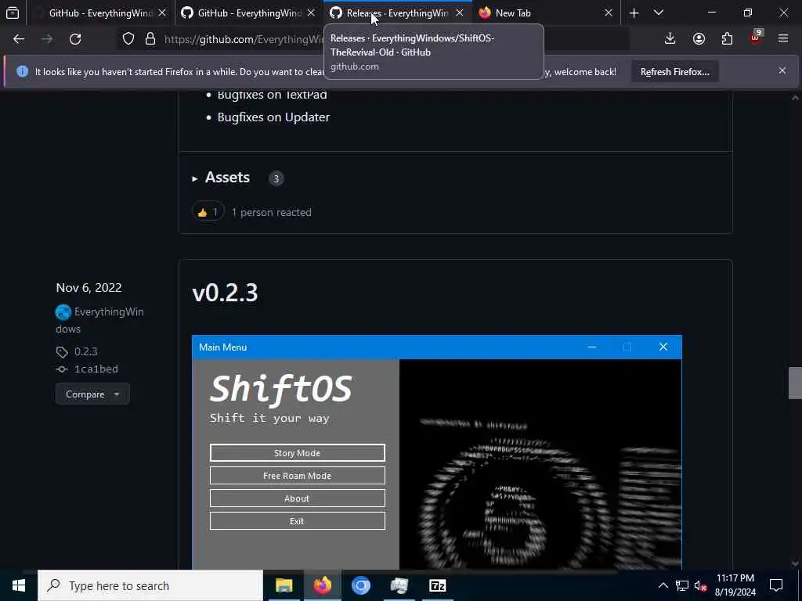The height and width of the screenshot is (601, 802).
Task: Click the page vertical scrollbar thumb
Action: click(795, 383)
